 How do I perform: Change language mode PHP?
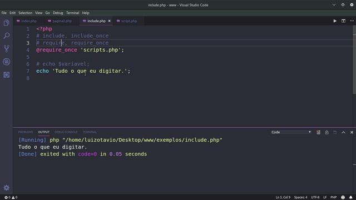(334, 197)
